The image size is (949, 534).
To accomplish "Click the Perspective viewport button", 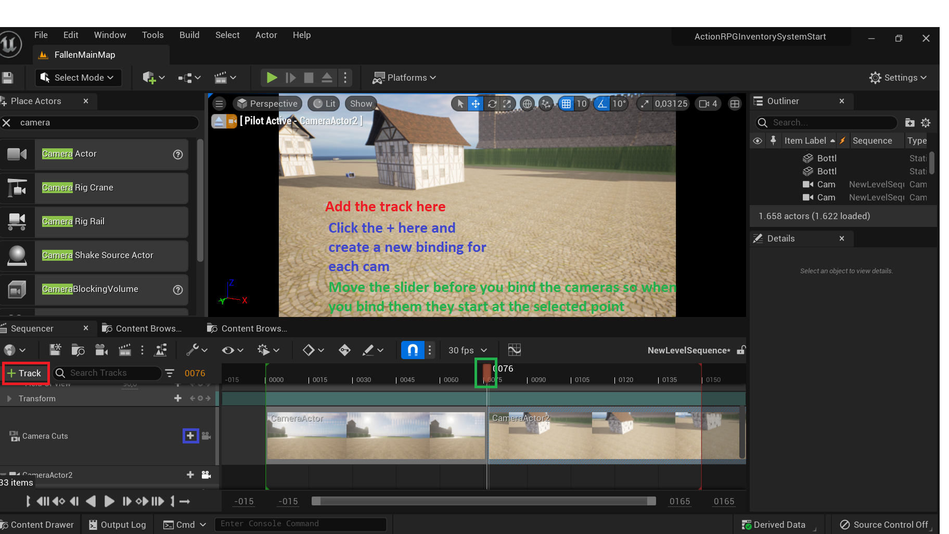I will click(x=267, y=104).
